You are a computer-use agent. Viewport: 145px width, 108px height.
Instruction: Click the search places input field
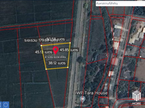120,4
